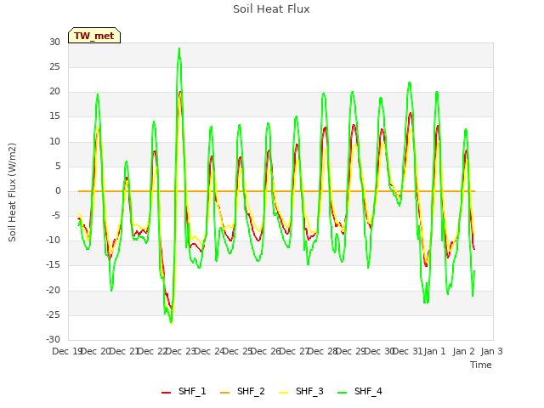This screenshot has height=408, width=544.
Task: Click the Time x-axis title
Action: [481, 365]
